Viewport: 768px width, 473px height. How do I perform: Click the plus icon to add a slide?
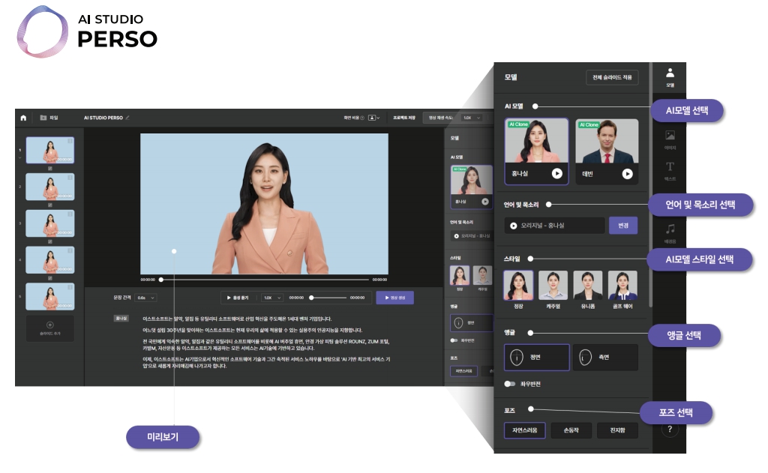(x=50, y=325)
